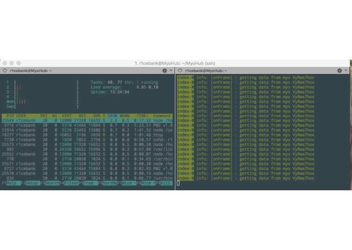Expand the chevron next to left pane gear
The width and height of the screenshot is (352, 250).
tap(171, 70)
